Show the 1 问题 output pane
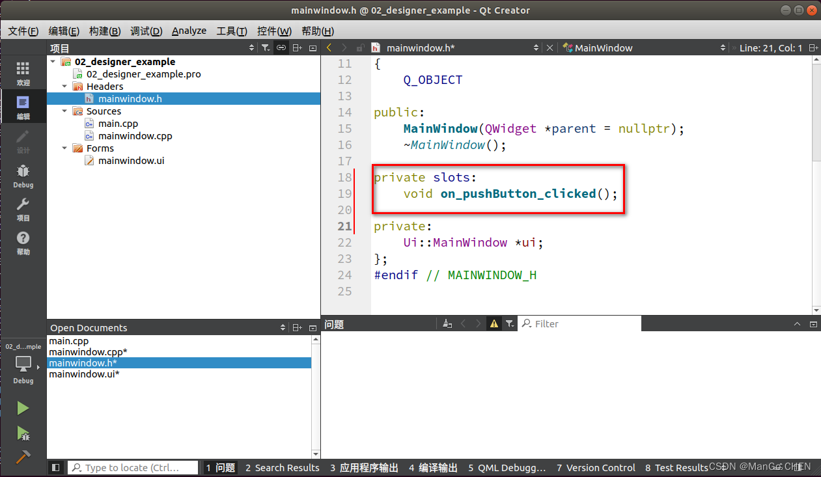The height and width of the screenshot is (477, 821). click(220, 467)
